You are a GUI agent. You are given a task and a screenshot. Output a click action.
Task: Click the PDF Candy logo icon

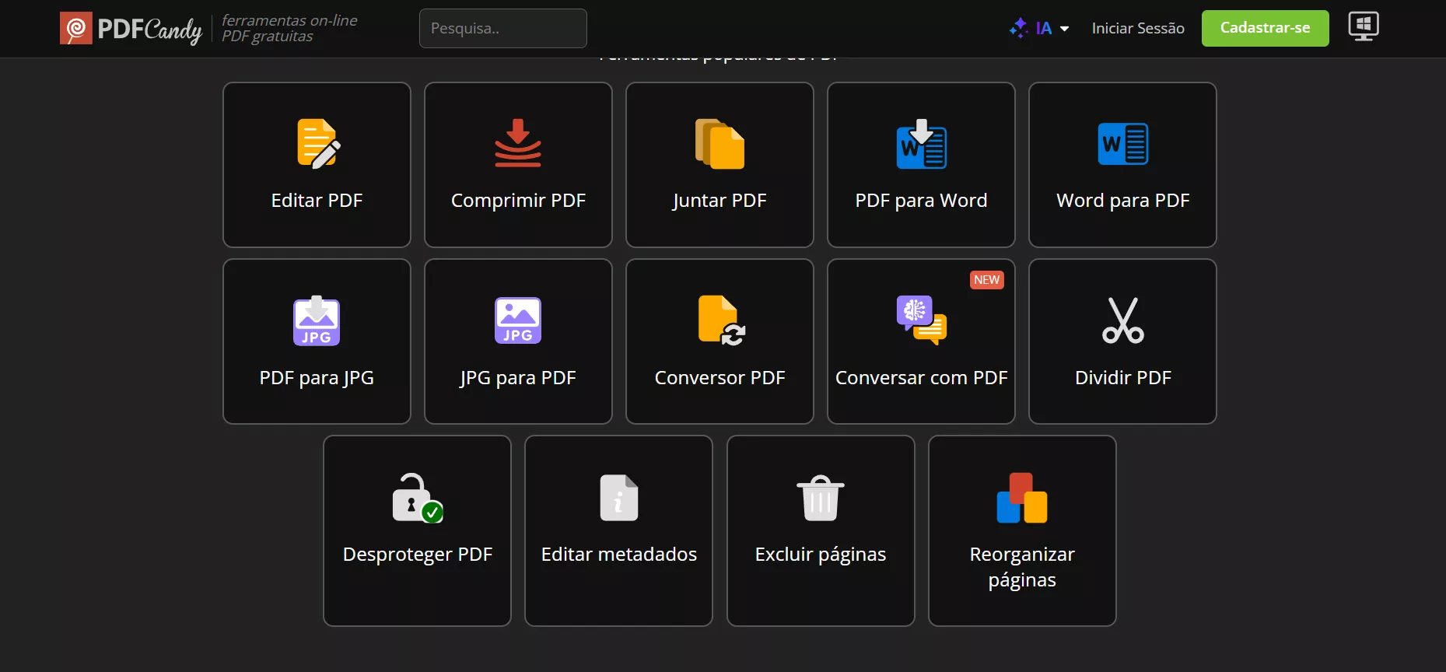(x=76, y=28)
